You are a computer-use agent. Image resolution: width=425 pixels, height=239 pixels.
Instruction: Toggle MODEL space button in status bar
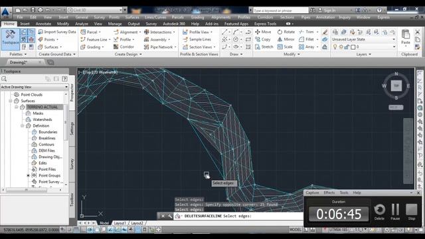295,230
